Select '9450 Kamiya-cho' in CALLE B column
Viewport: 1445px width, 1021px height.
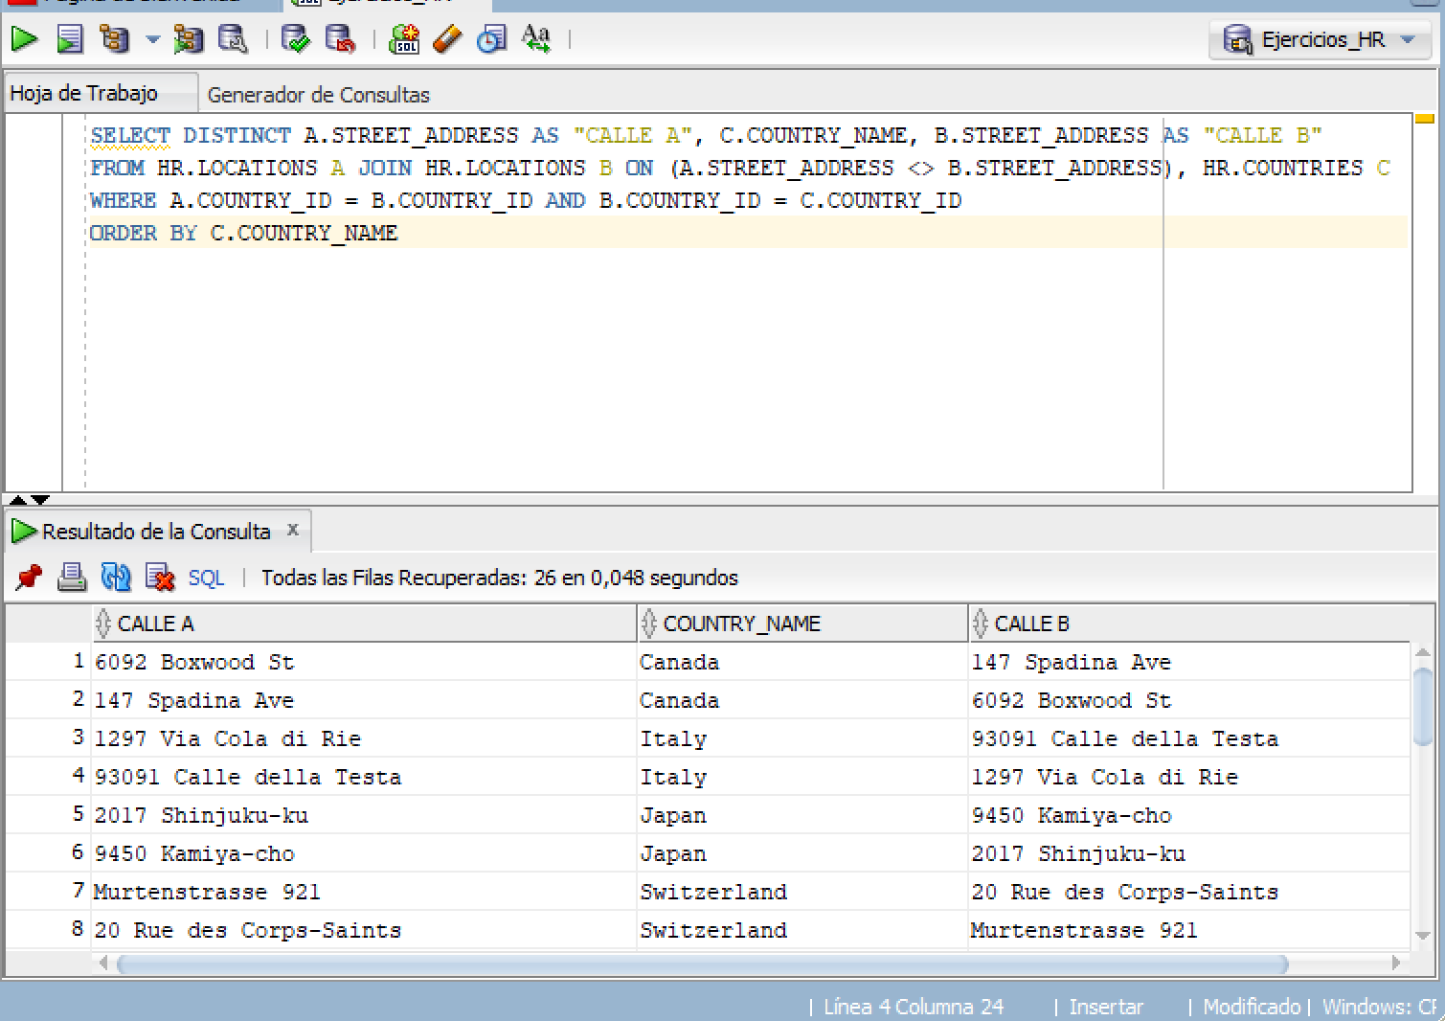point(1189,815)
